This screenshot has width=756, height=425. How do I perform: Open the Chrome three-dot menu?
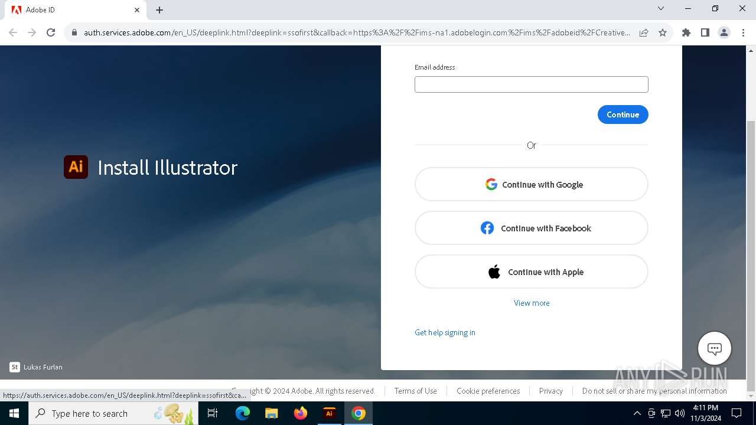743,32
